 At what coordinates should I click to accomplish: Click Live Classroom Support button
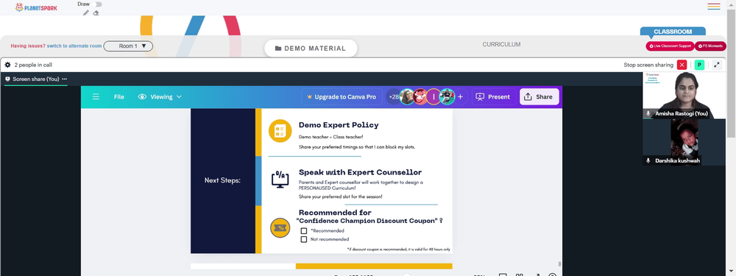pos(670,46)
